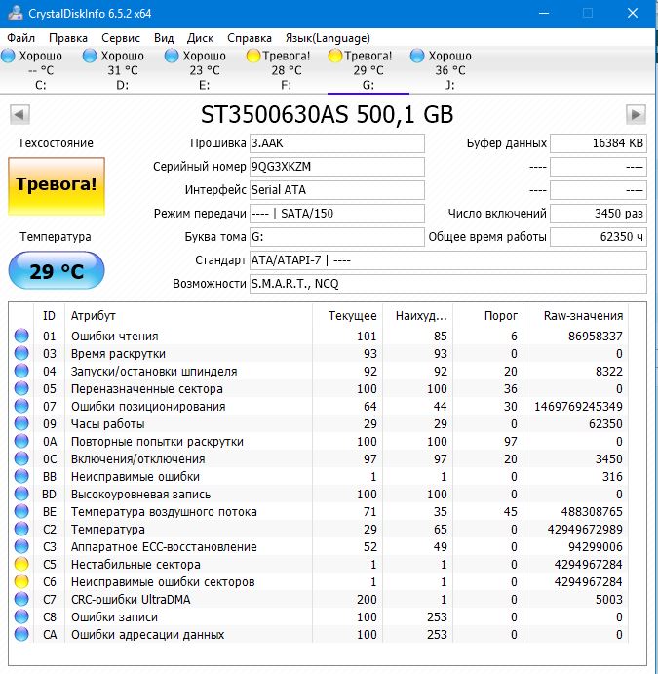Select drive C: blue status orb
The width and height of the screenshot is (658, 674).
click(x=9, y=57)
